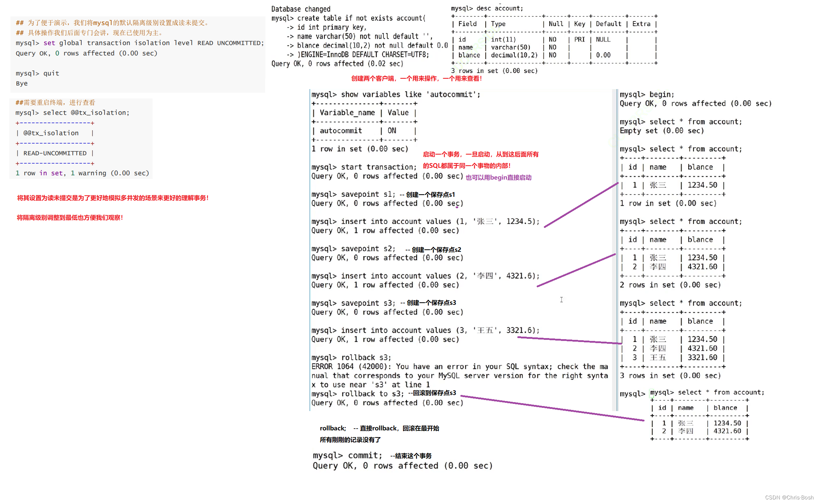Click the 'mysql> rollback to s3;' command
The height and width of the screenshot is (503, 819).
coord(357,394)
